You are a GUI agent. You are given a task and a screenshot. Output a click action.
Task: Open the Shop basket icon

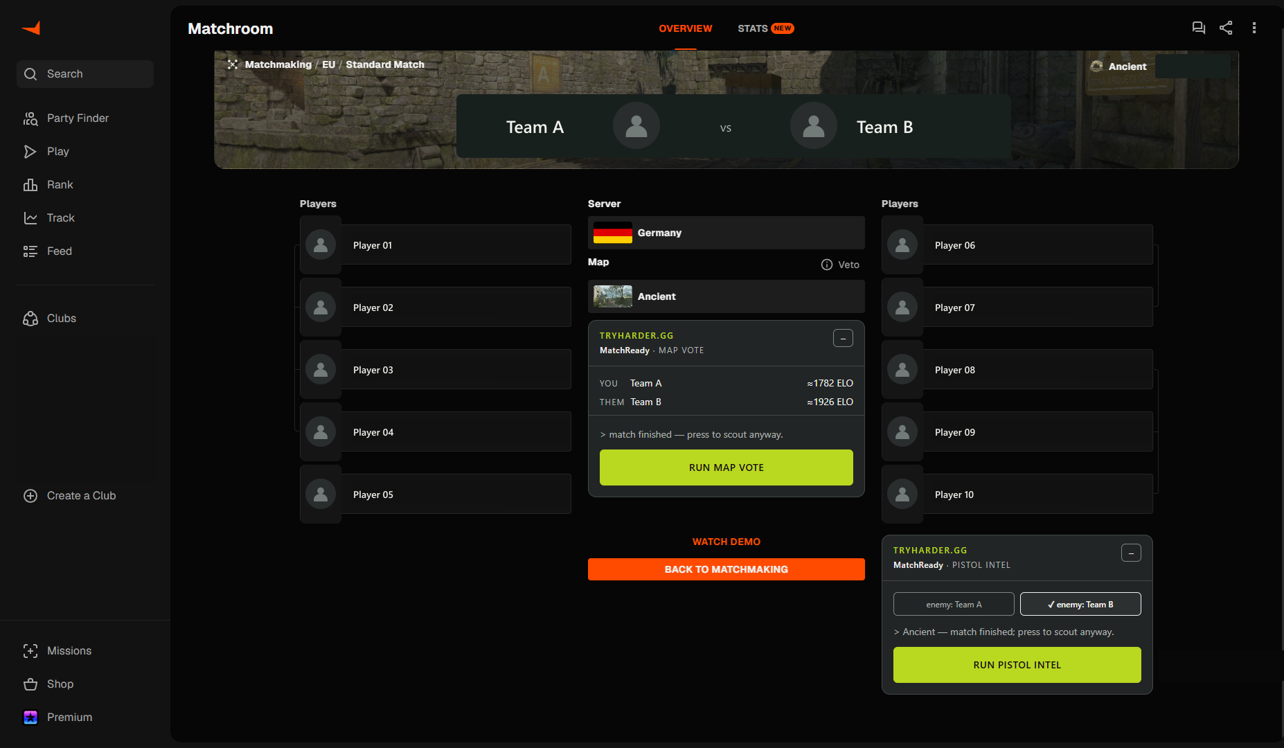tap(30, 684)
